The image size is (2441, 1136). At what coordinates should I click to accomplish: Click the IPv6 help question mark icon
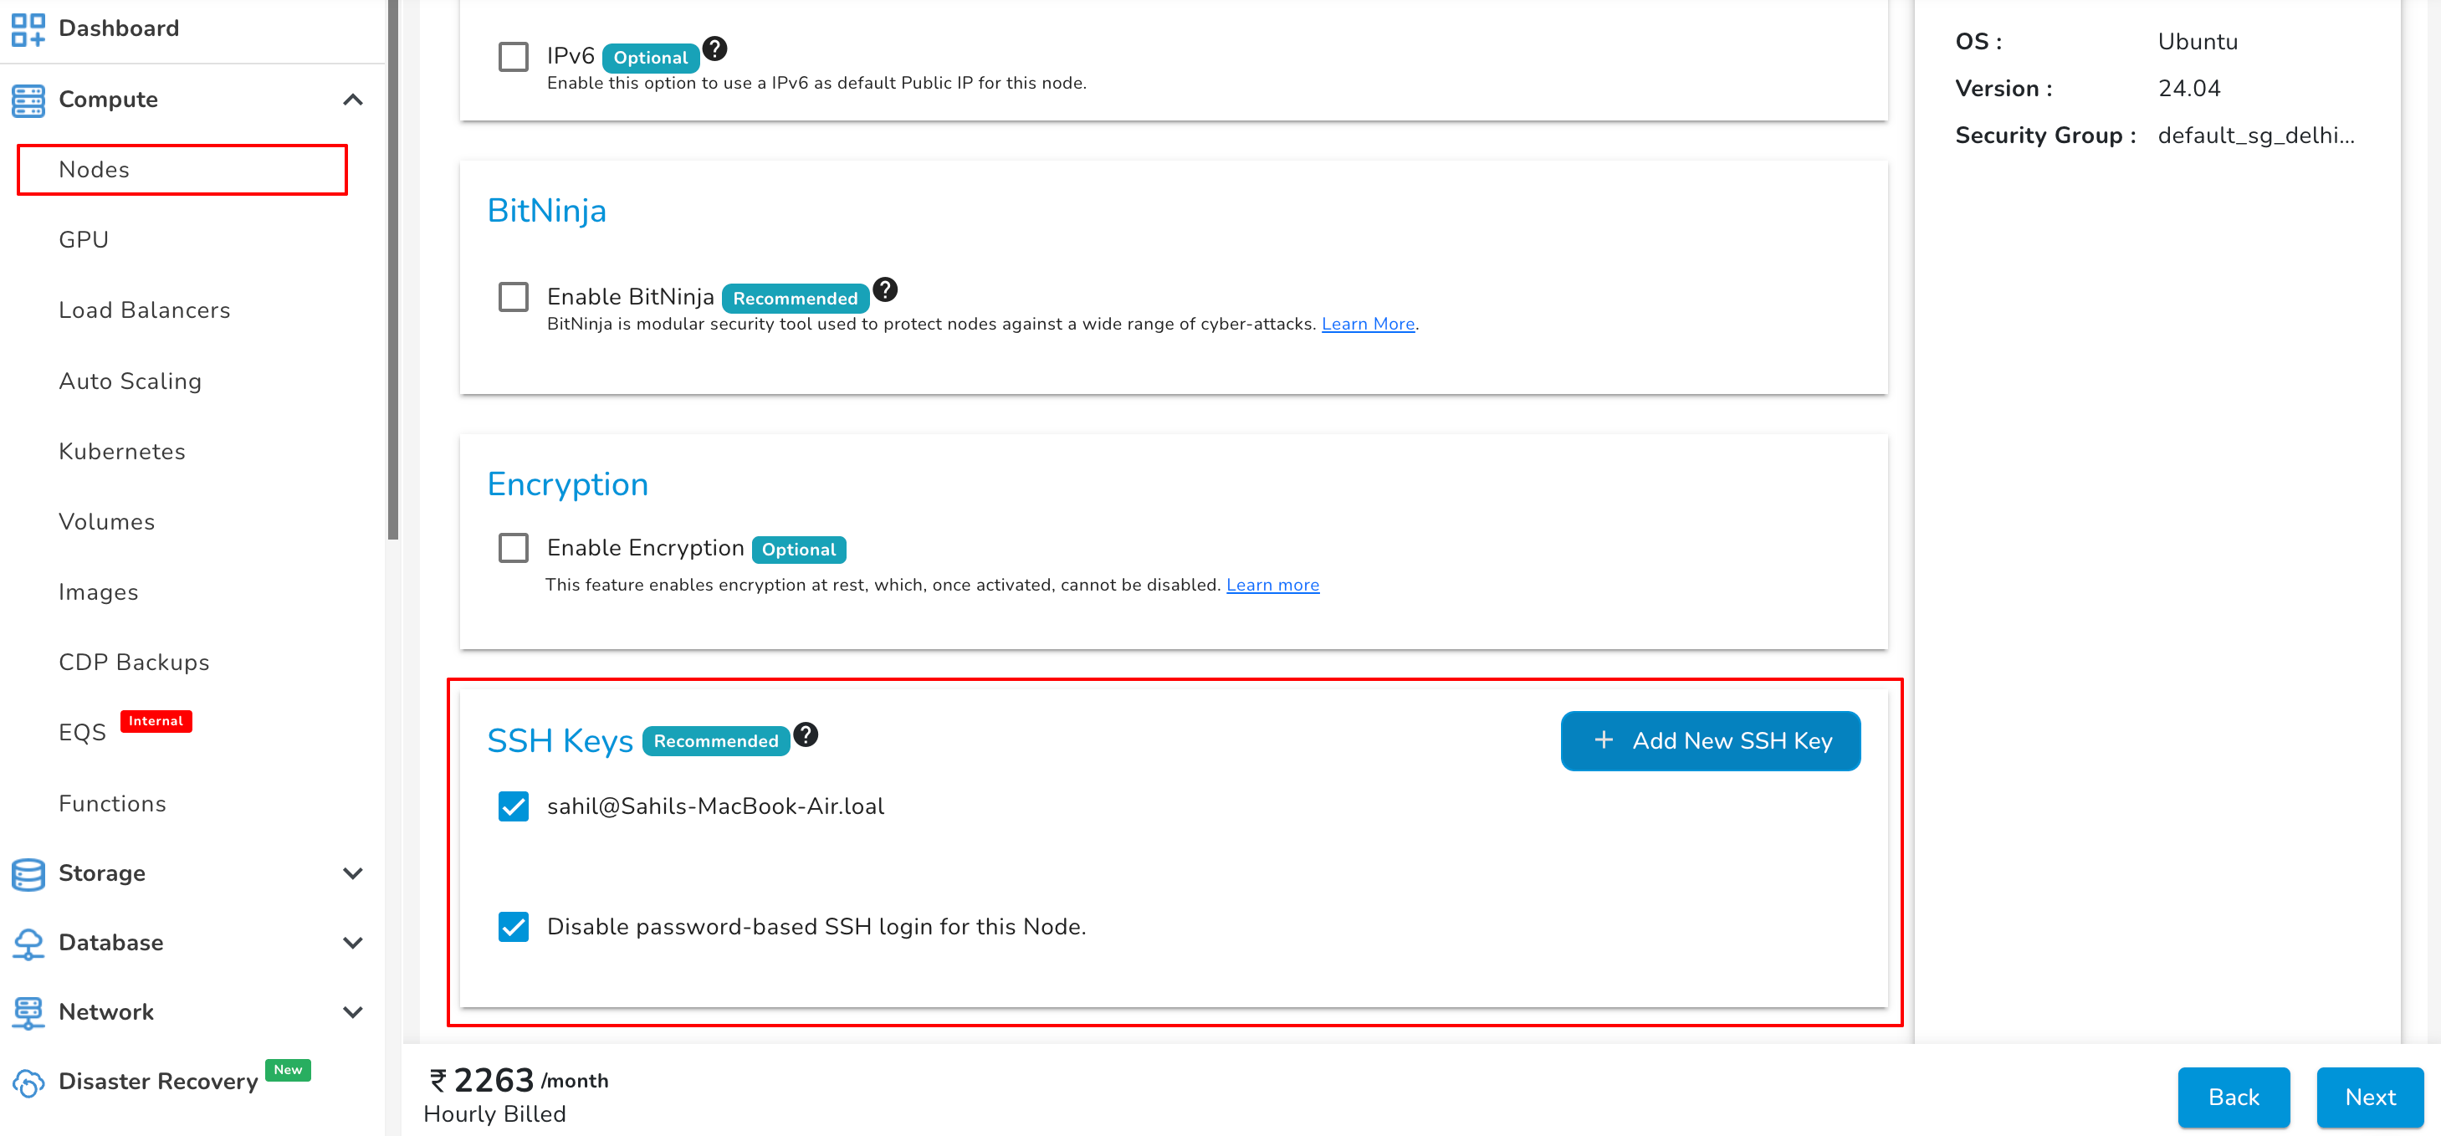714,49
